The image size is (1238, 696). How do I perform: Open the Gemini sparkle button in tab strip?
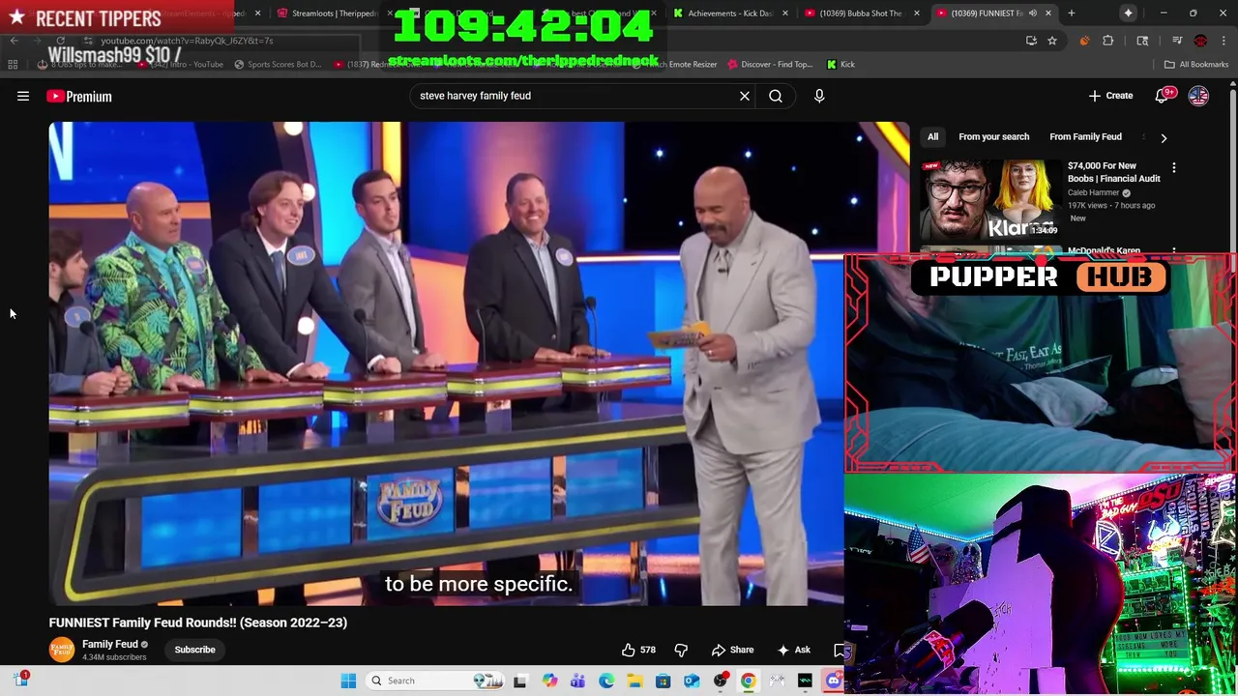(x=1128, y=13)
